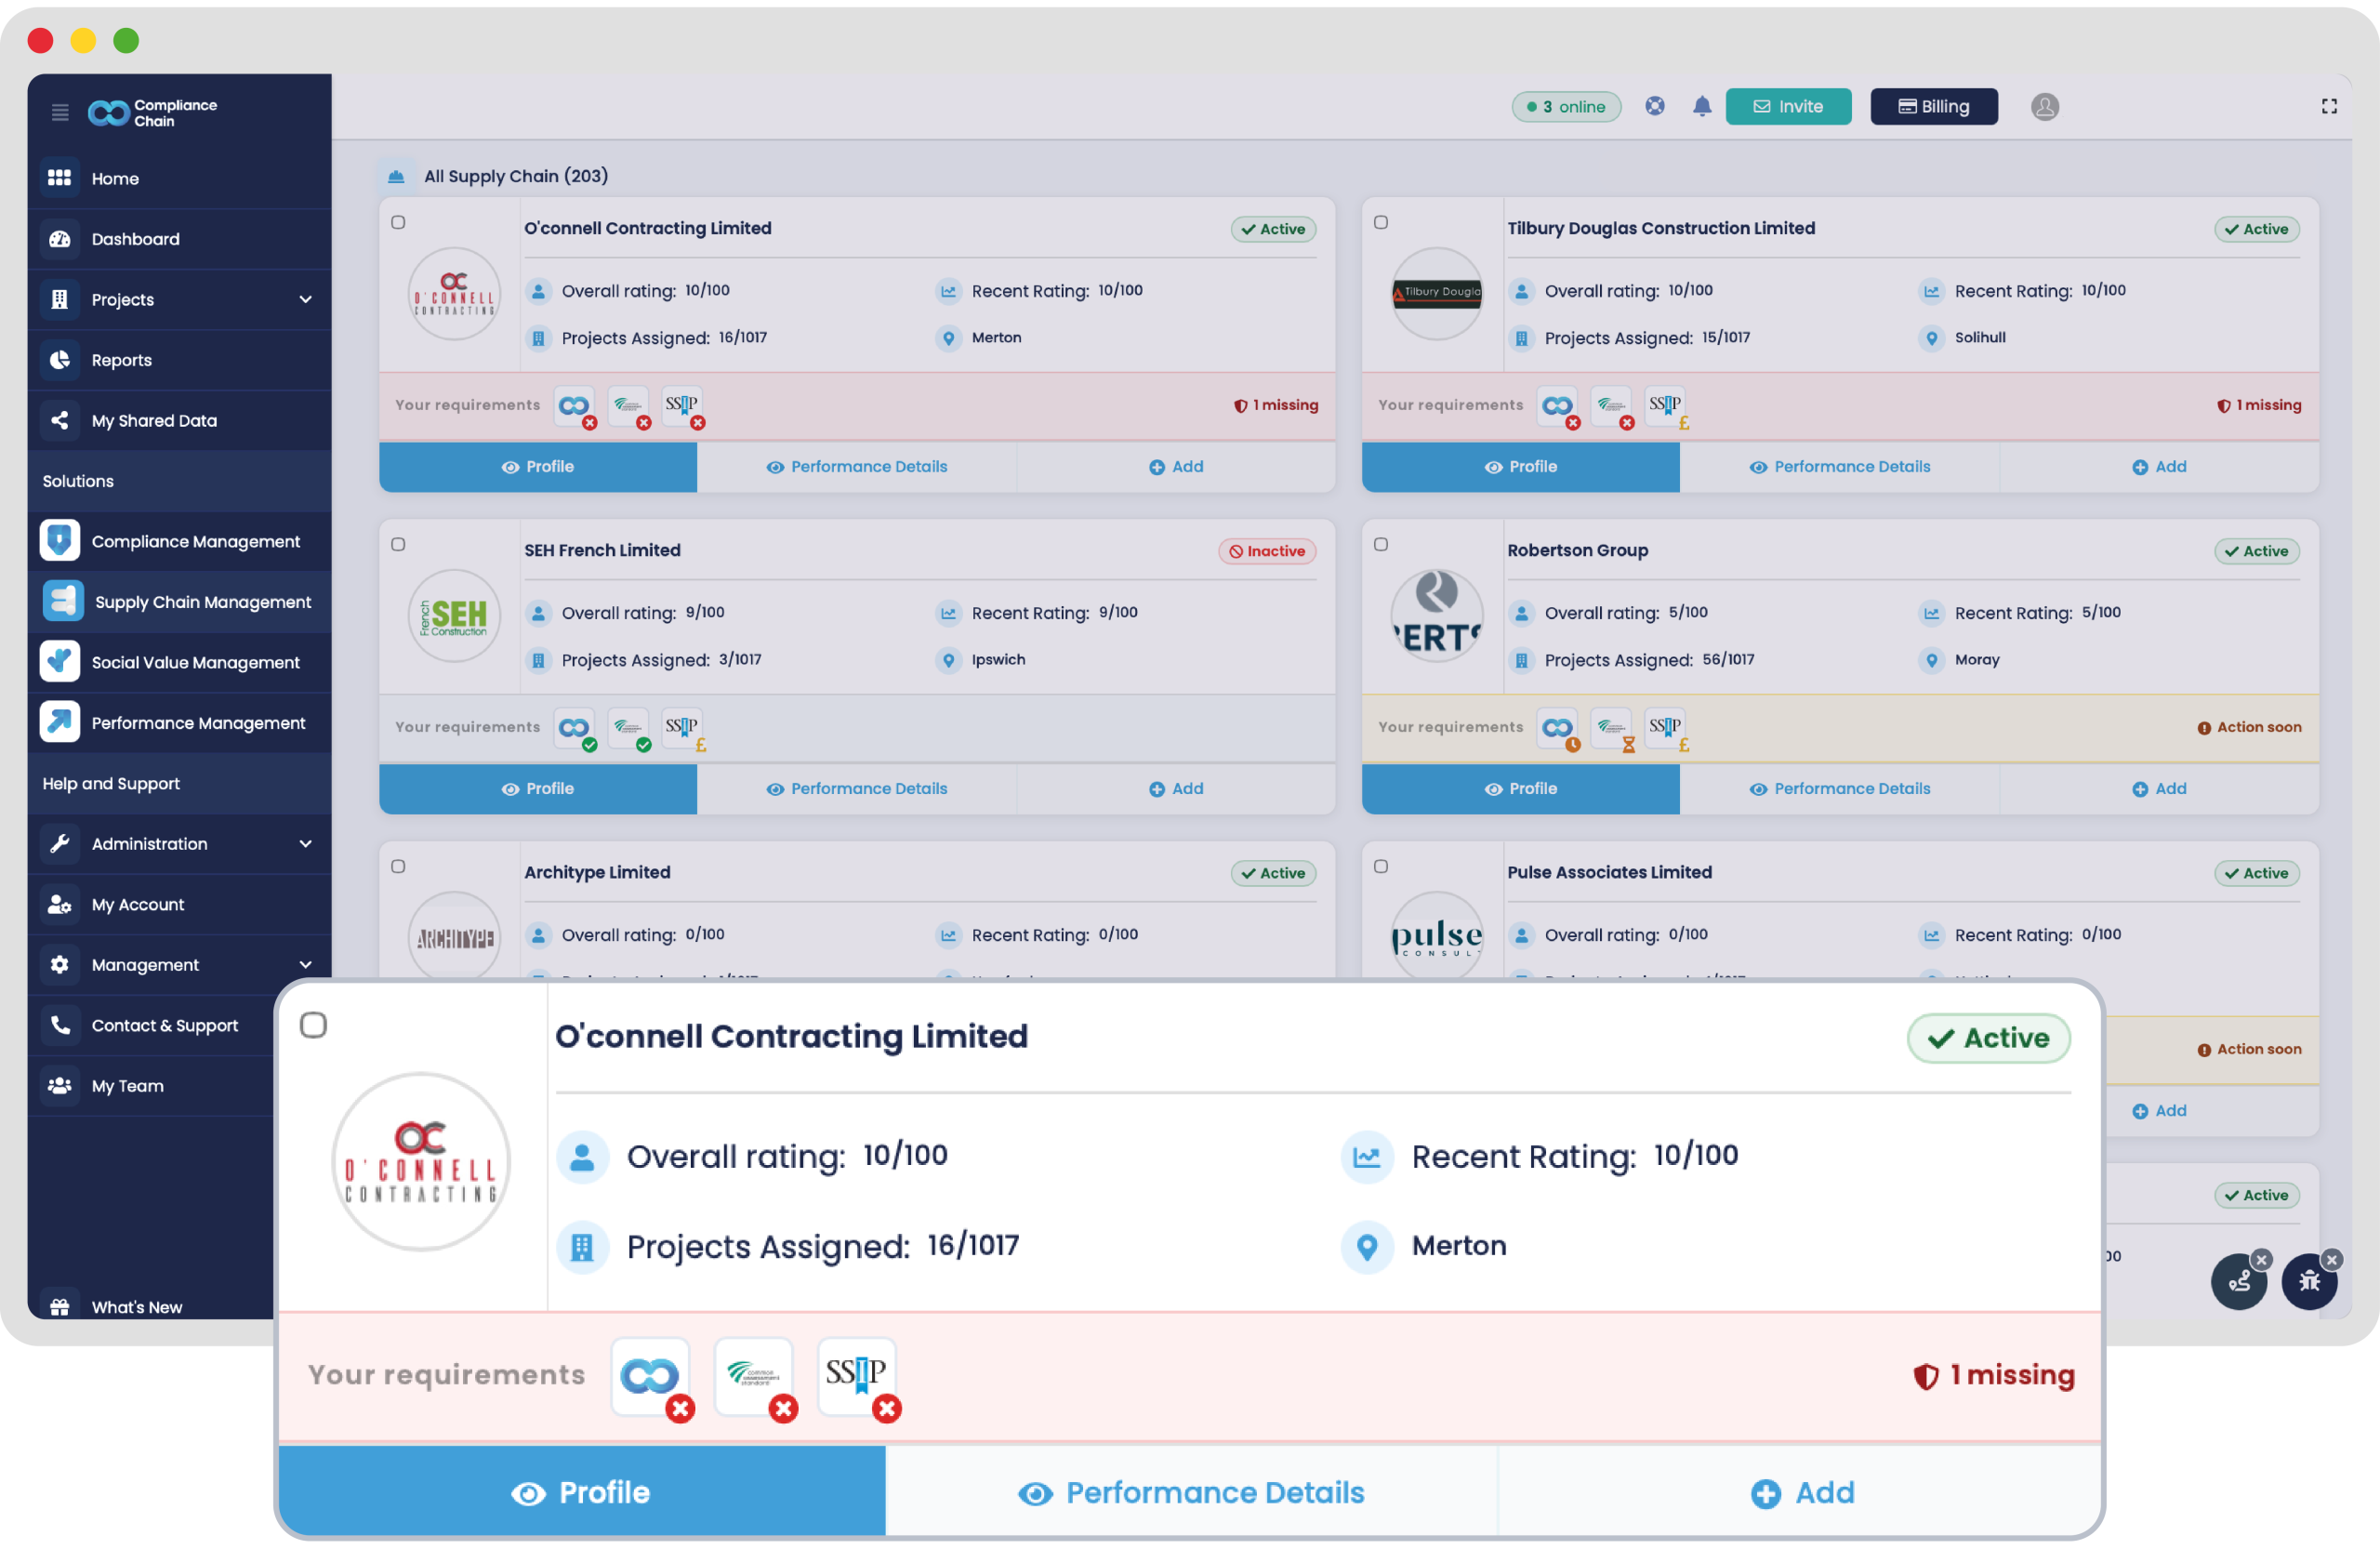Click Compliance Chain requirement icon in Robertson Group card
The width and height of the screenshot is (2380, 1562).
(x=1557, y=727)
